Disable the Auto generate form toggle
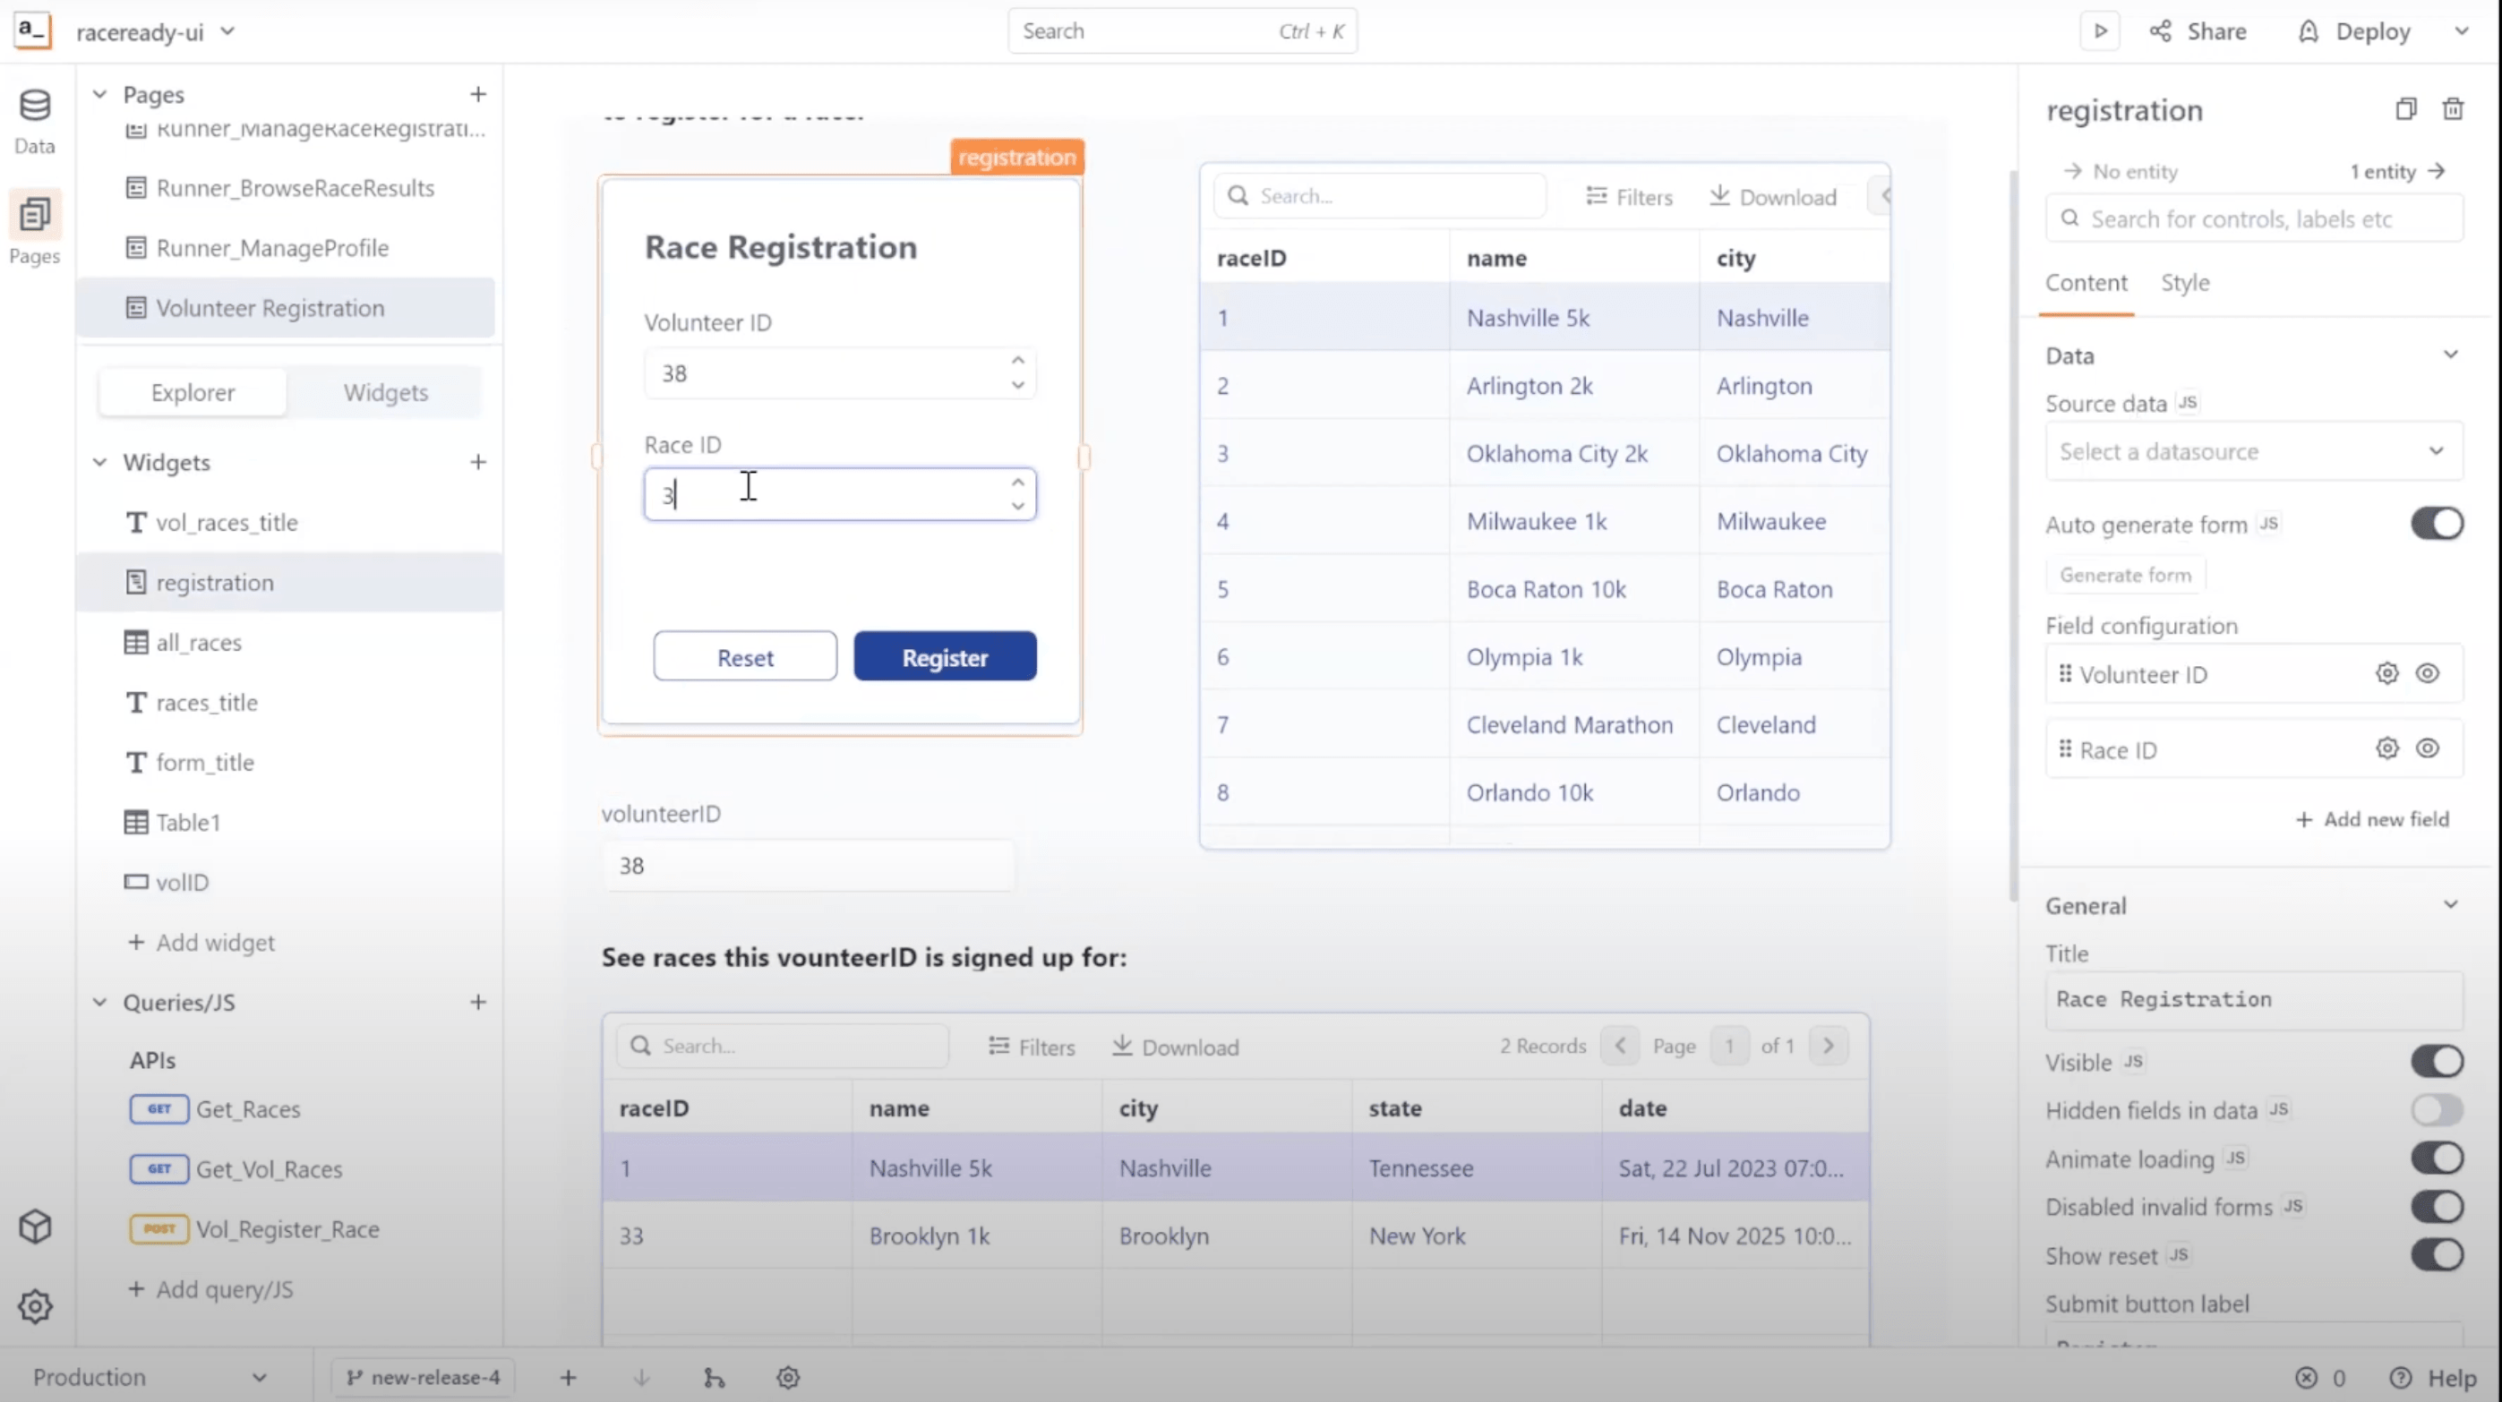2502x1402 pixels. pyautogui.click(x=2436, y=524)
